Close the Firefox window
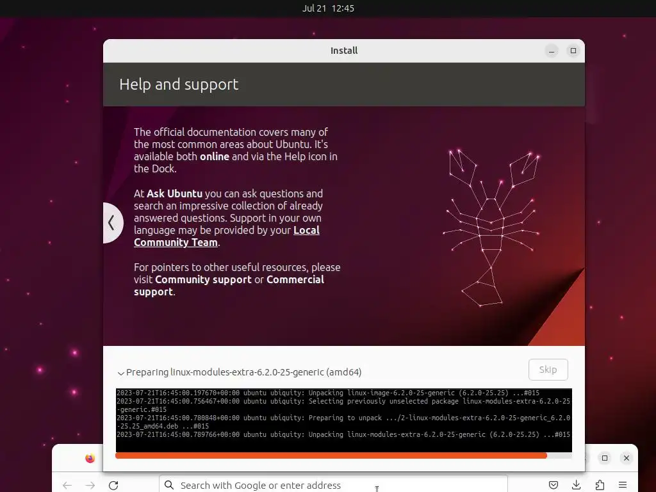 pyautogui.click(x=627, y=458)
